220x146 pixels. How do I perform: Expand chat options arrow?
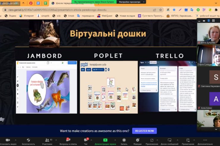[91, 140]
